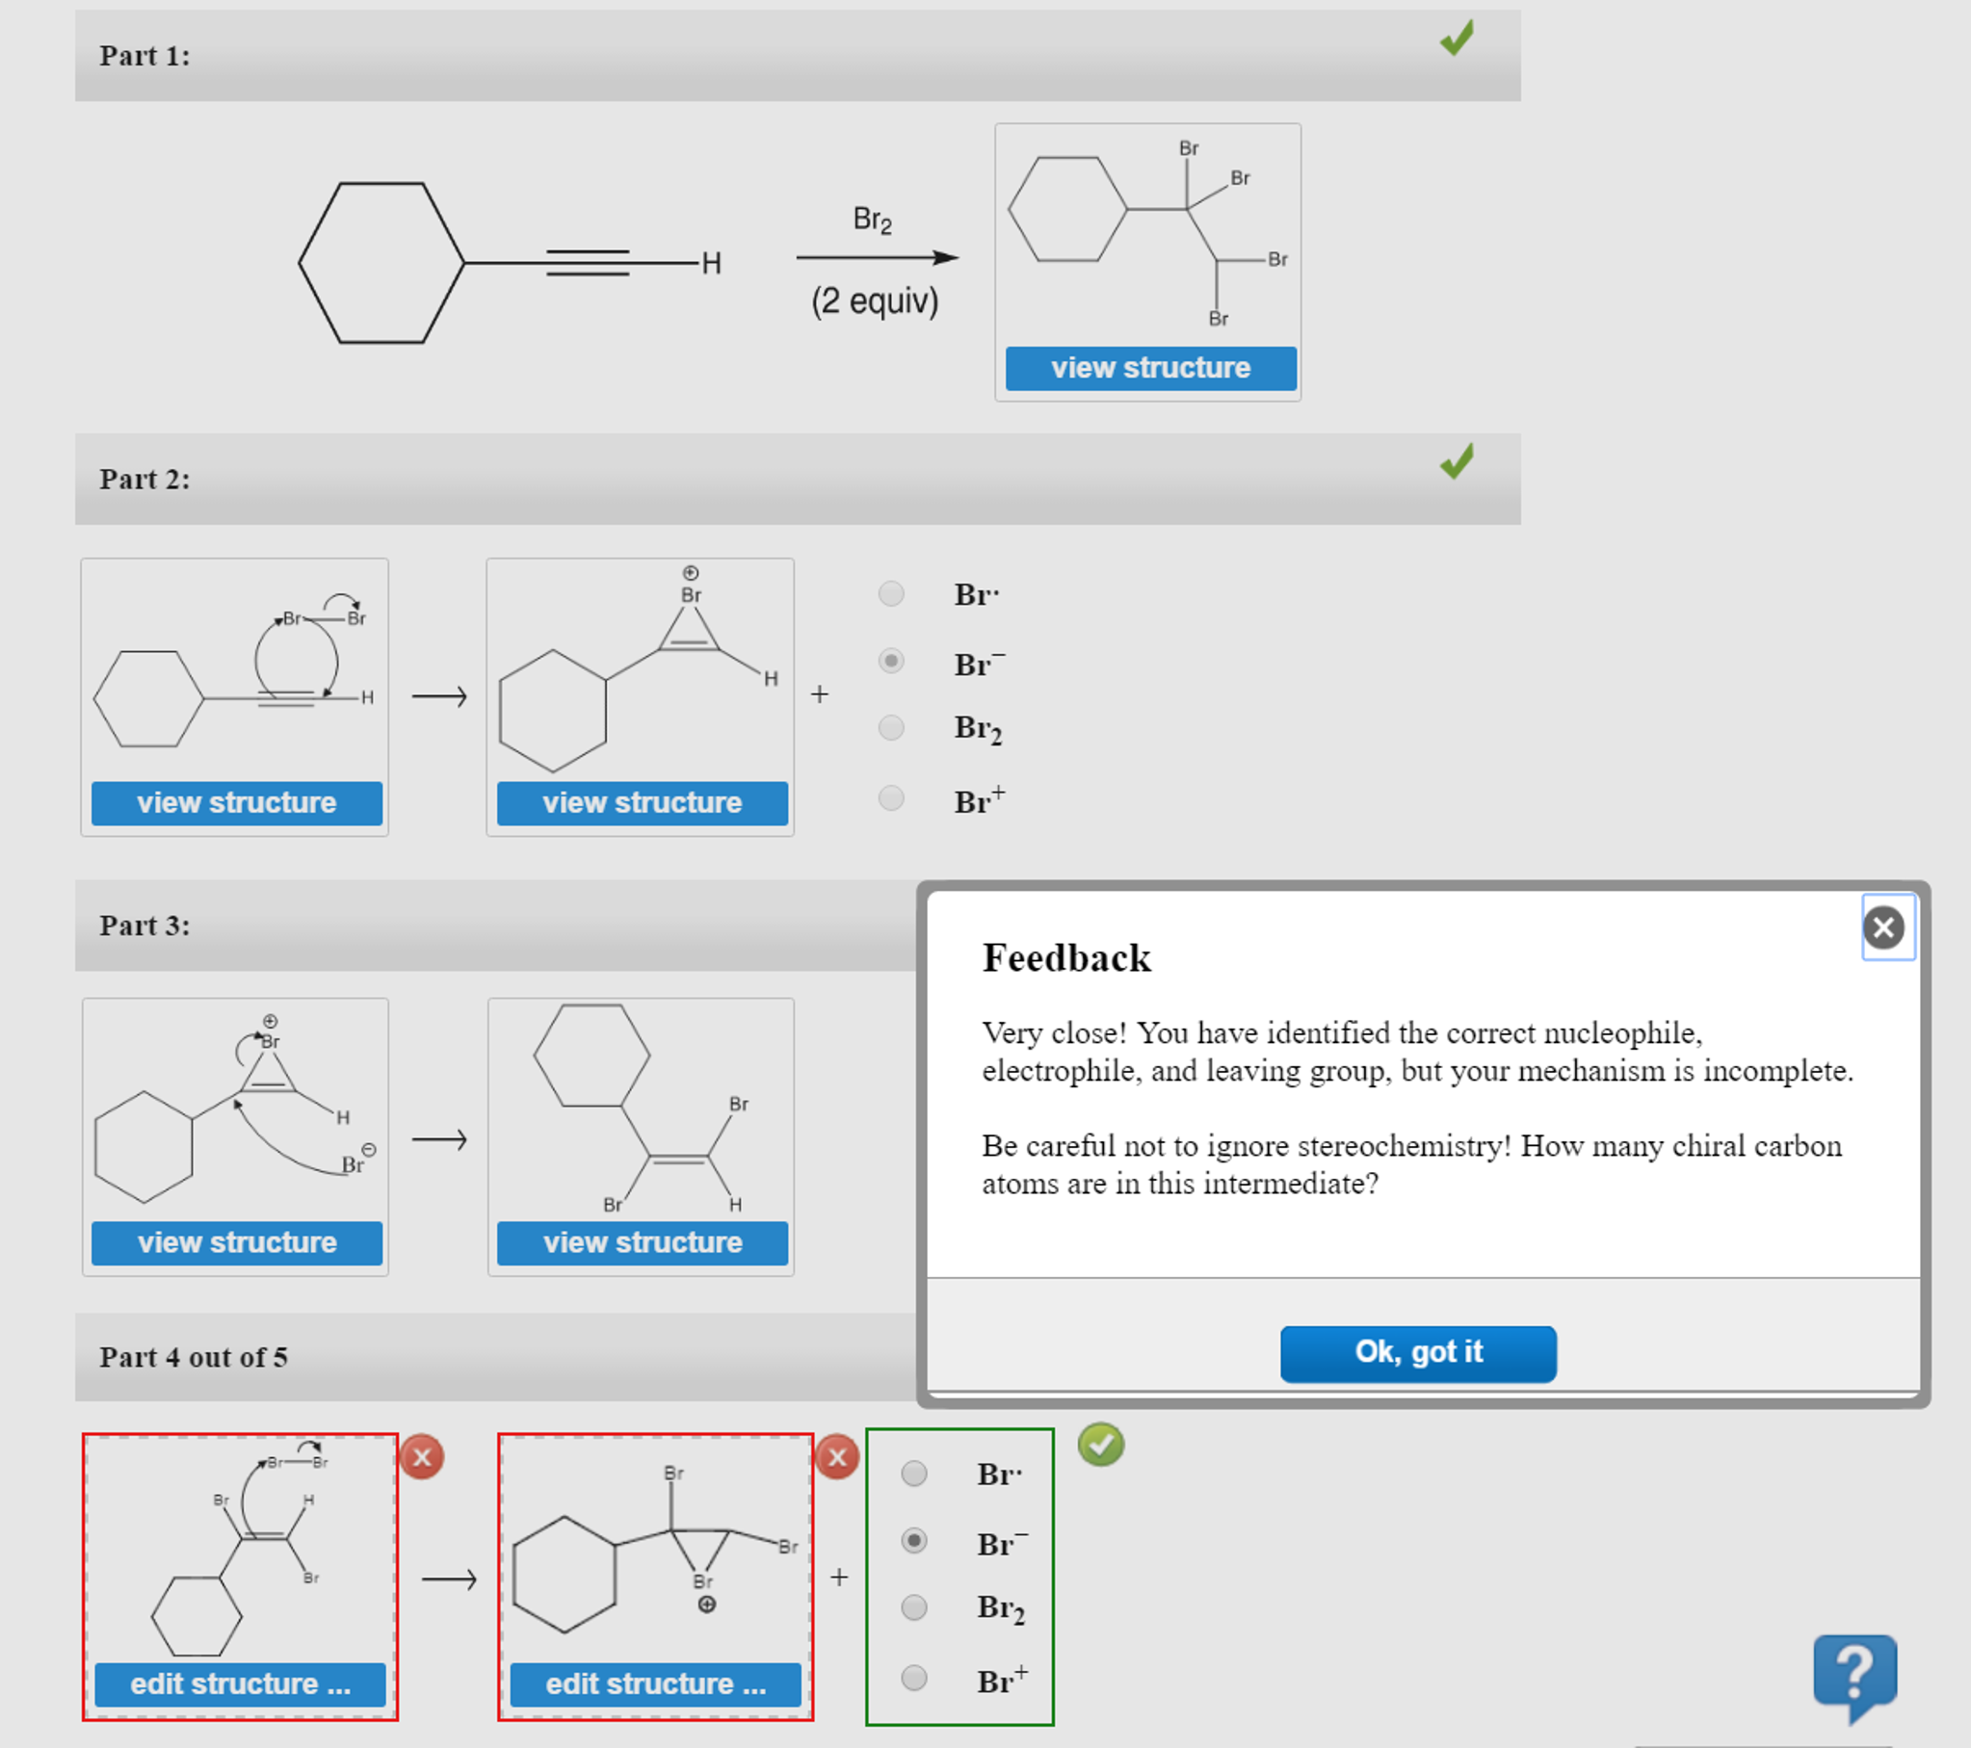Select the Br· radio button in Part 2
The height and width of the screenshot is (1748, 1971).
tap(890, 594)
